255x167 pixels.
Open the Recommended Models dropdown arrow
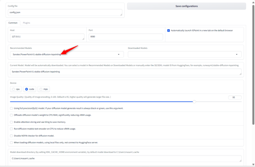click(118, 54)
